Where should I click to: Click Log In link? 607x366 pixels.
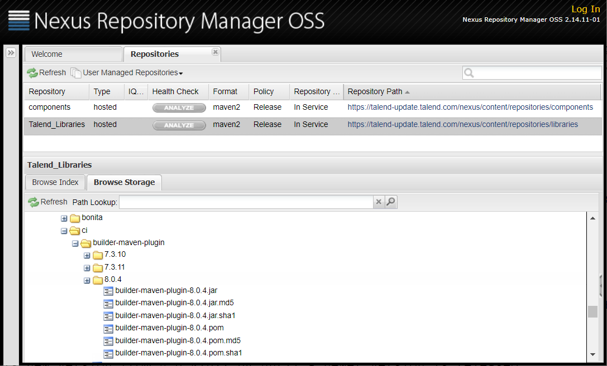585,9
